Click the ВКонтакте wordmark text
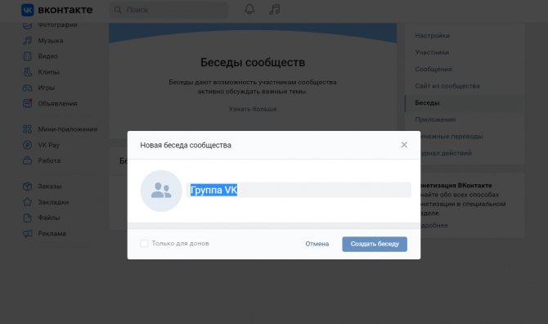Viewport: 548px width, 324px height. point(65,10)
